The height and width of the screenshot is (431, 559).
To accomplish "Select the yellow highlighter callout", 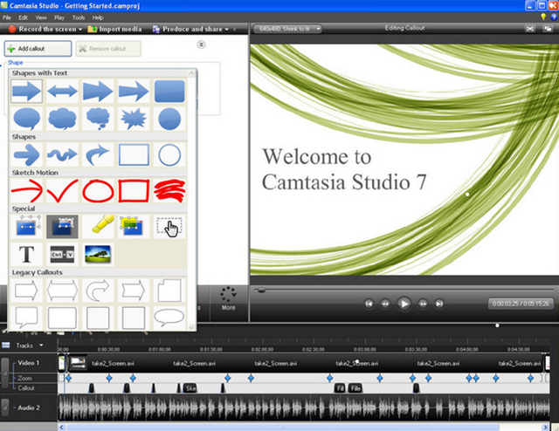I will coord(98,226).
